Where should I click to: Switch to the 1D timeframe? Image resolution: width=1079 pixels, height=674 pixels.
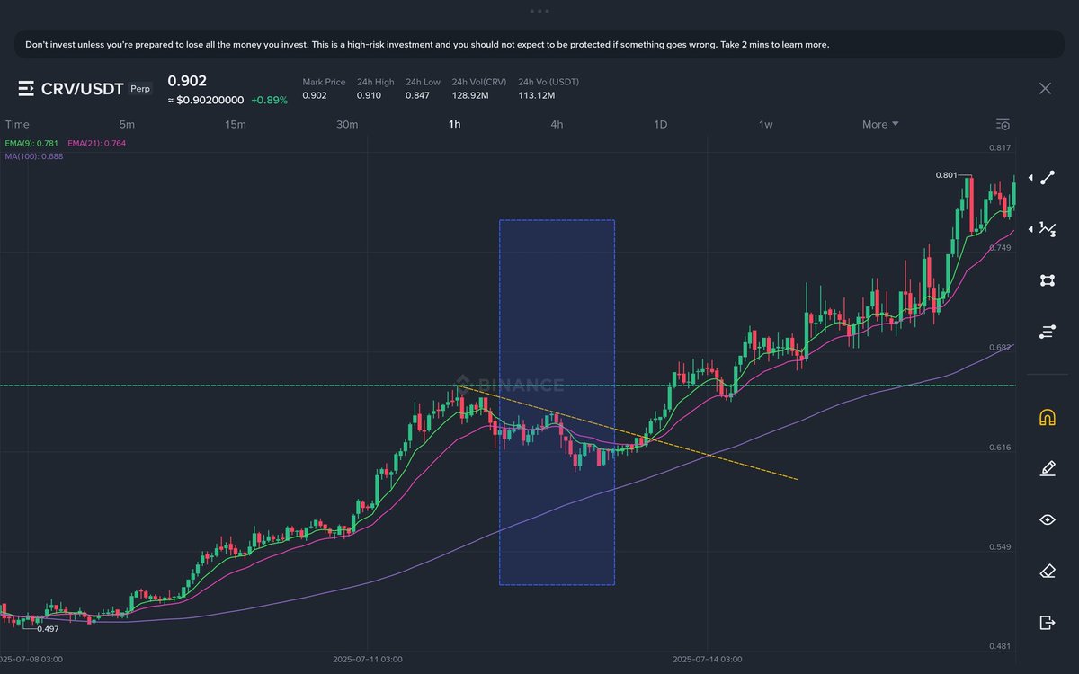(x=660, y=124)
